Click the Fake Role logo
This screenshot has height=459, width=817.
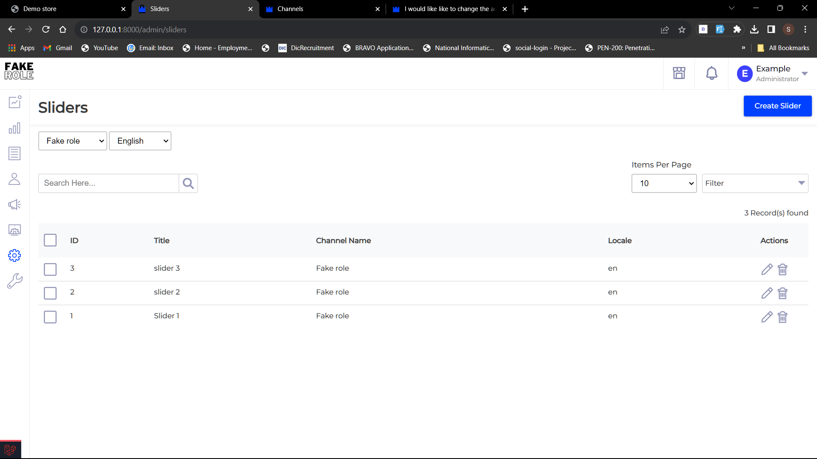click(x=19, y=71)
